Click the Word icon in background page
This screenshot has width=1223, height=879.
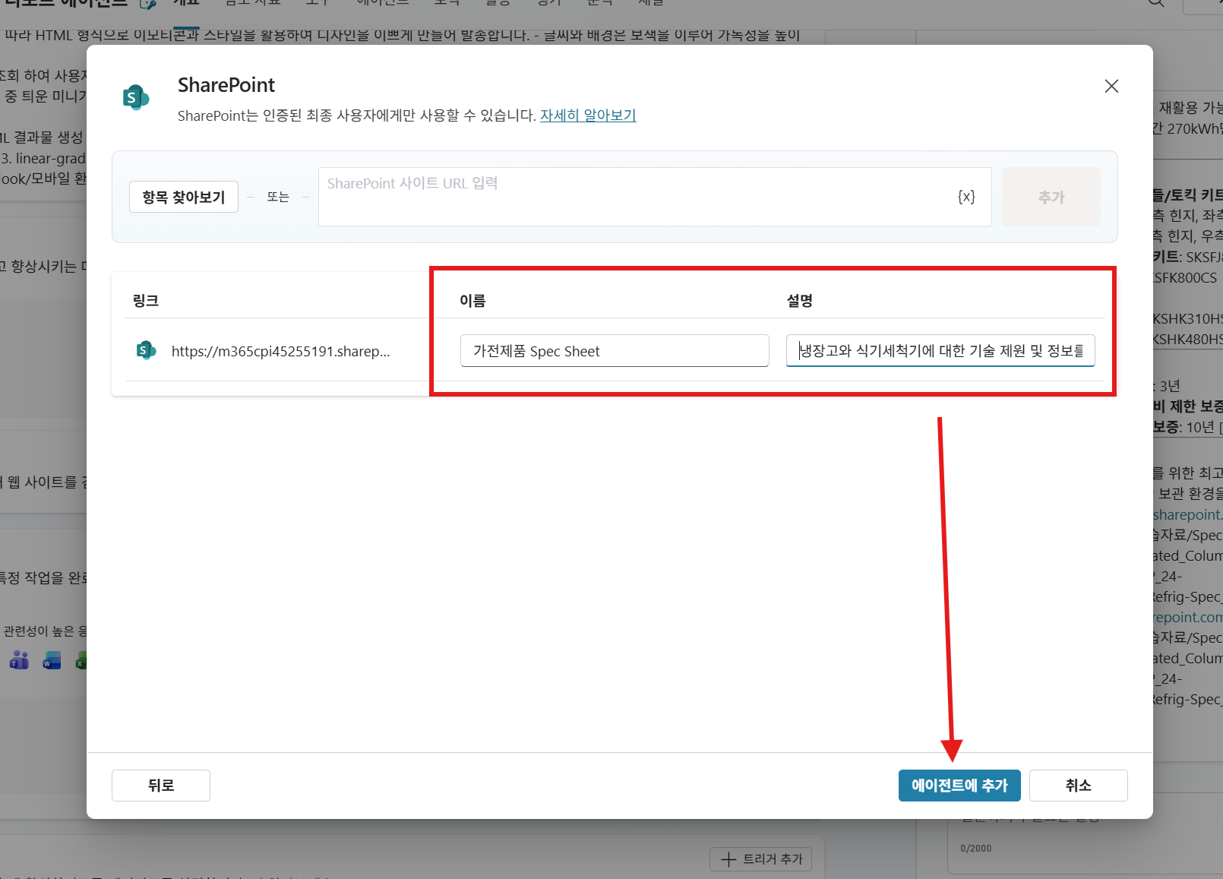pos(52,661)
